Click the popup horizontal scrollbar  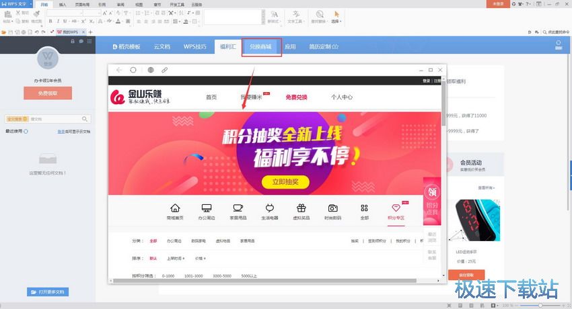[264, 281]
